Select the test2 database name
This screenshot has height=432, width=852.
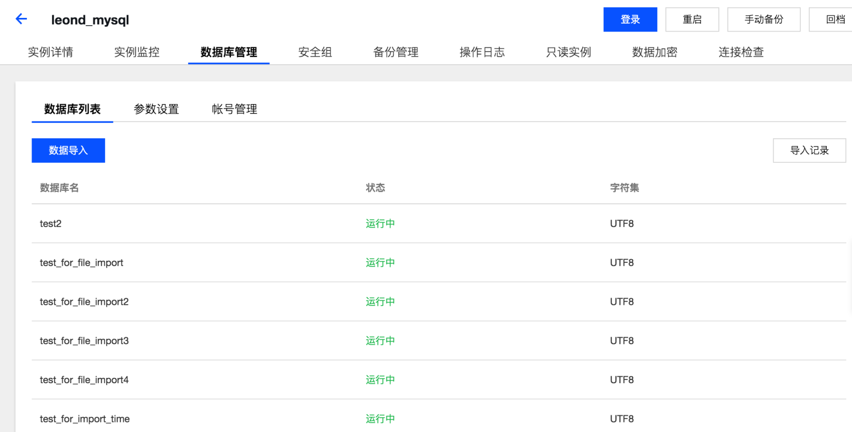click(50, 223)
